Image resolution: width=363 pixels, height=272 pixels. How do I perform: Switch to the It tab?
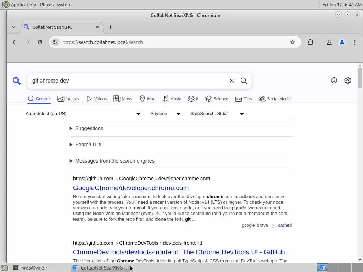[193, 99]
